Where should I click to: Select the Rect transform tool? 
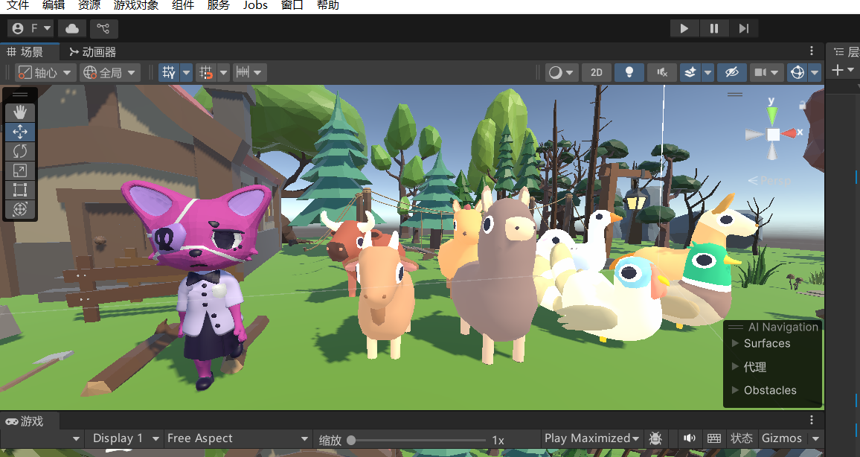click(x=20, y=190)
